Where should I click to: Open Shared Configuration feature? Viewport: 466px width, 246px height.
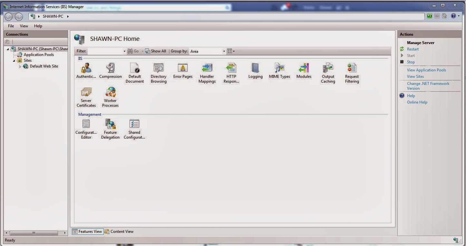pyautogui.click(x=134, y=129)
